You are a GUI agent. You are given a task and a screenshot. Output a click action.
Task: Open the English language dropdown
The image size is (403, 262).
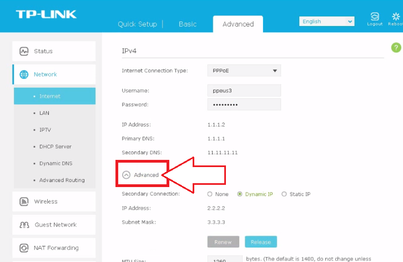click(326, 21)
